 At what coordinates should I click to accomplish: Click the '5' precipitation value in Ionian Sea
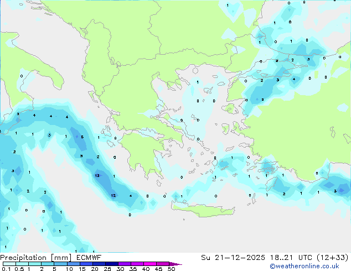point(82,137)
